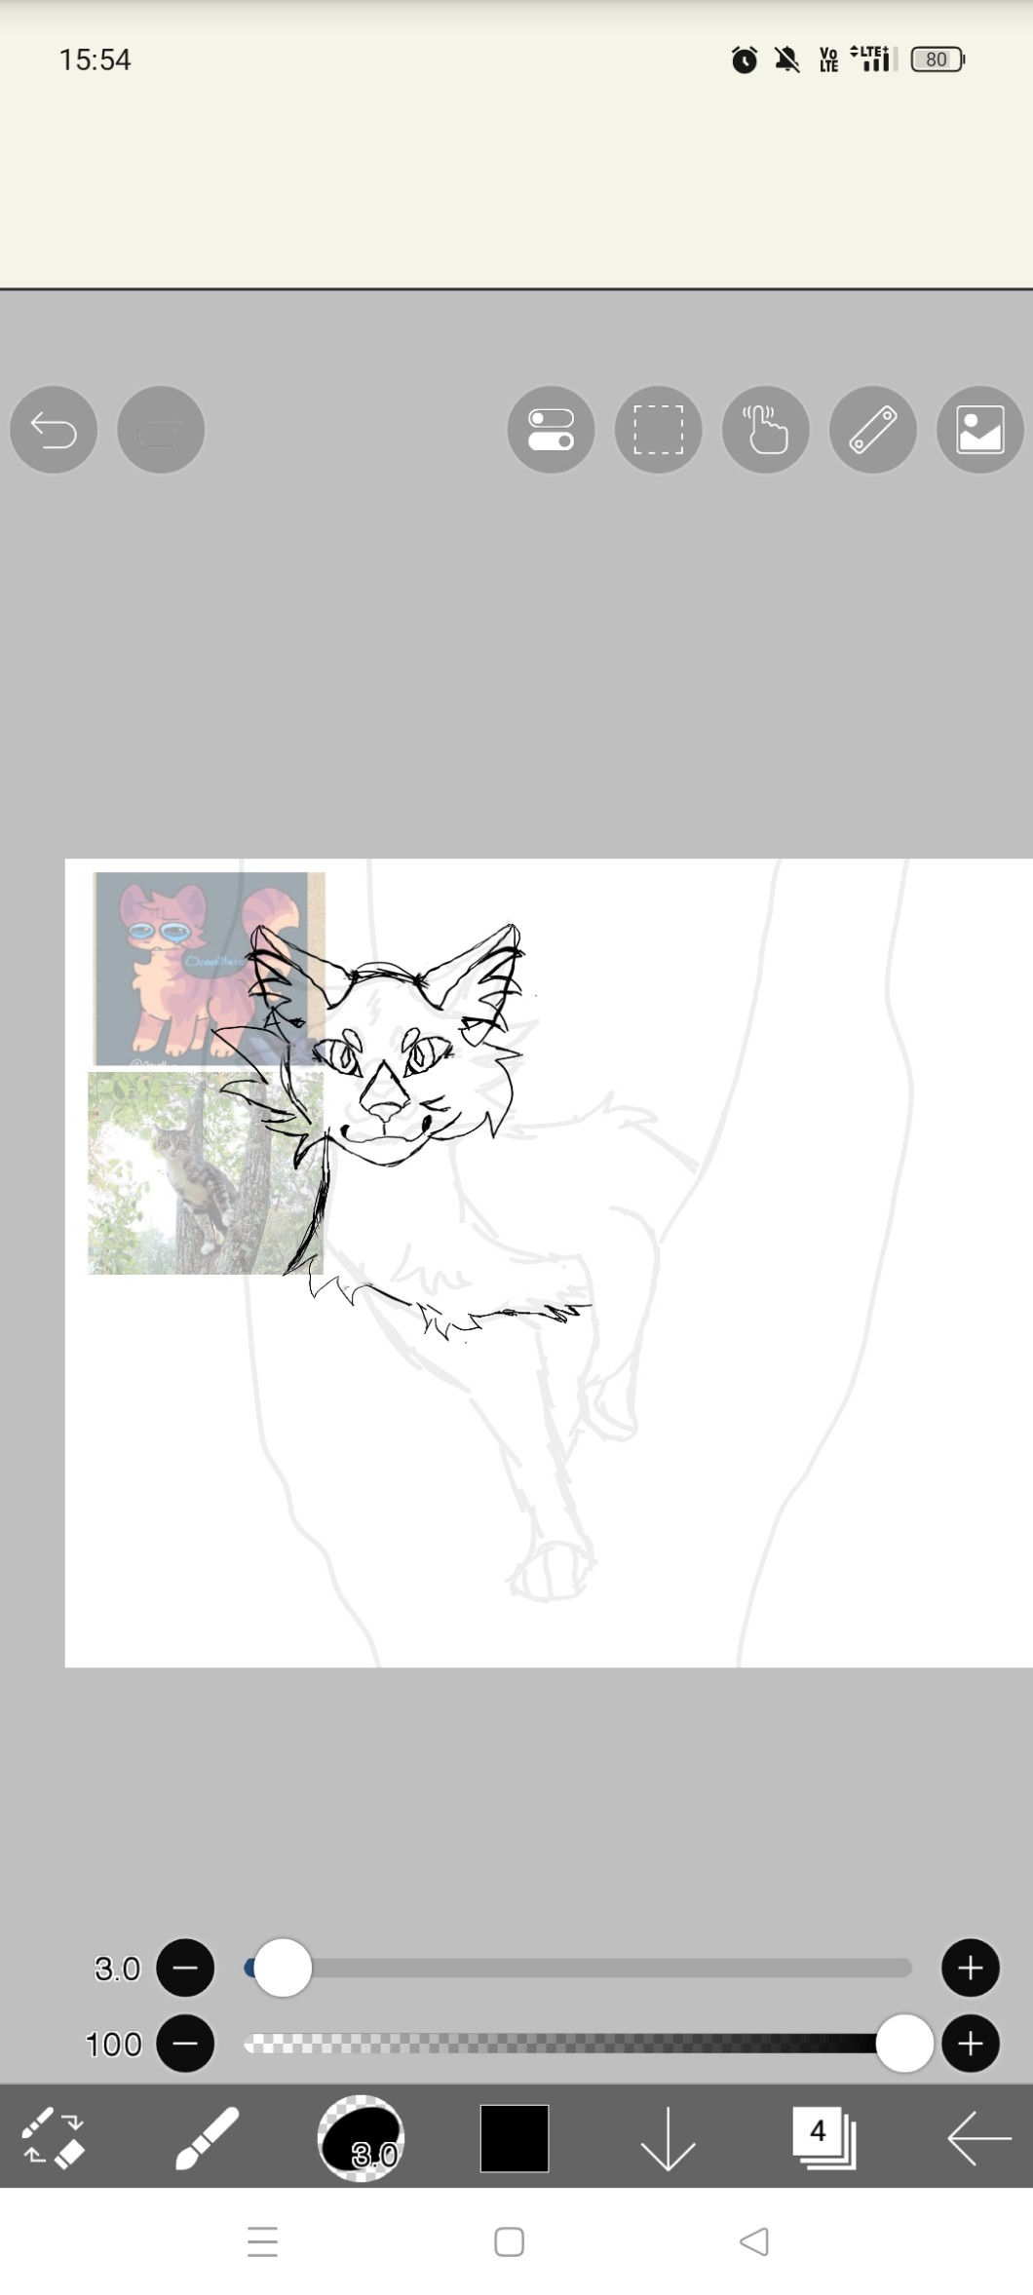Increase opacity with plus button

click(x=970, y=2043)
